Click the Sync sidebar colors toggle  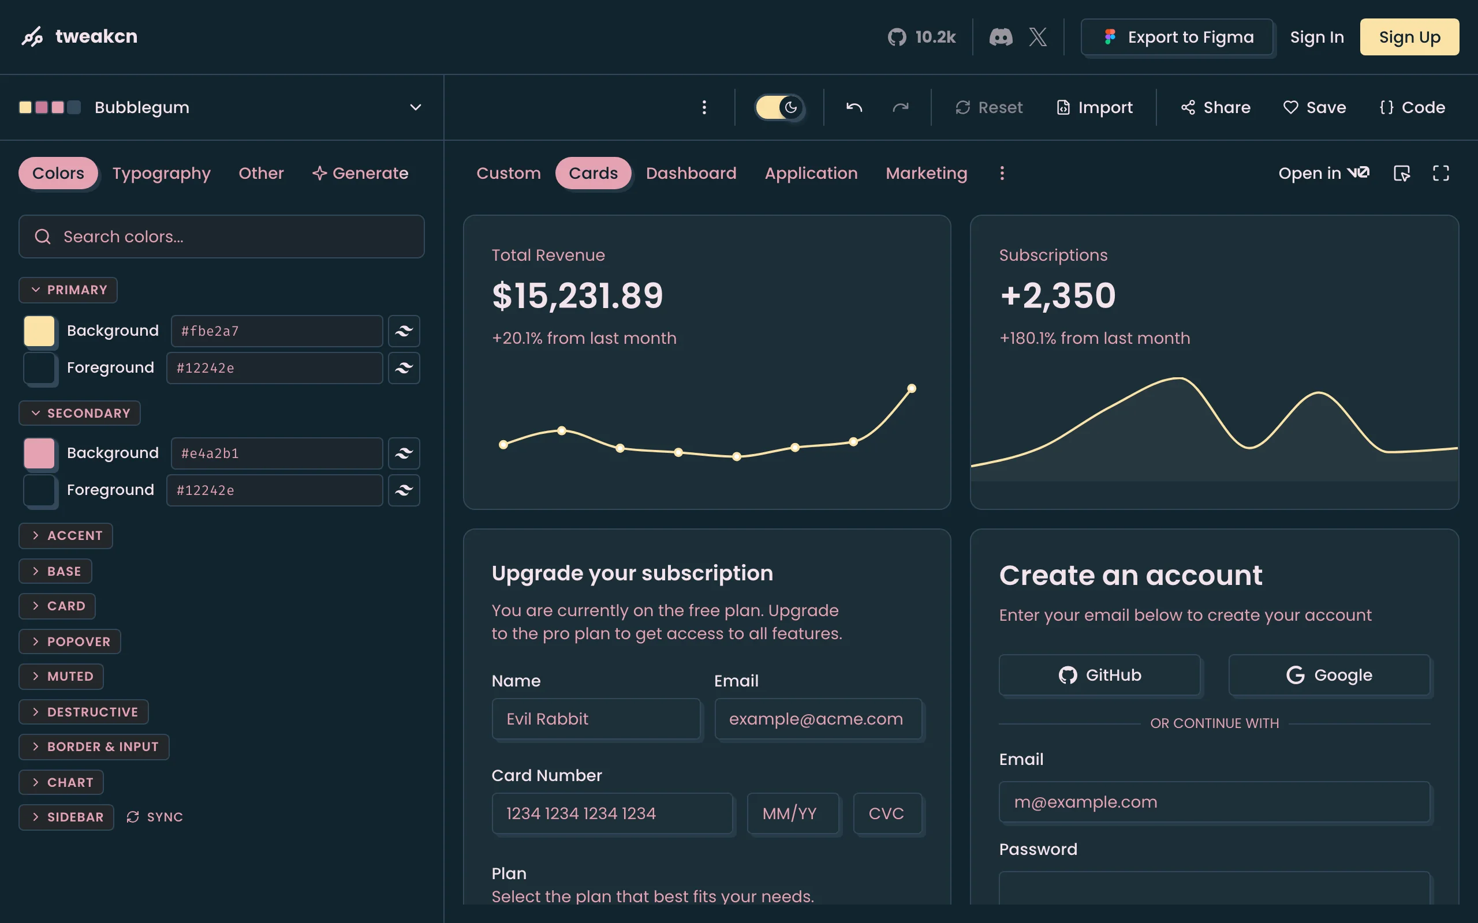pyautogui.click(x=155, y=817)
